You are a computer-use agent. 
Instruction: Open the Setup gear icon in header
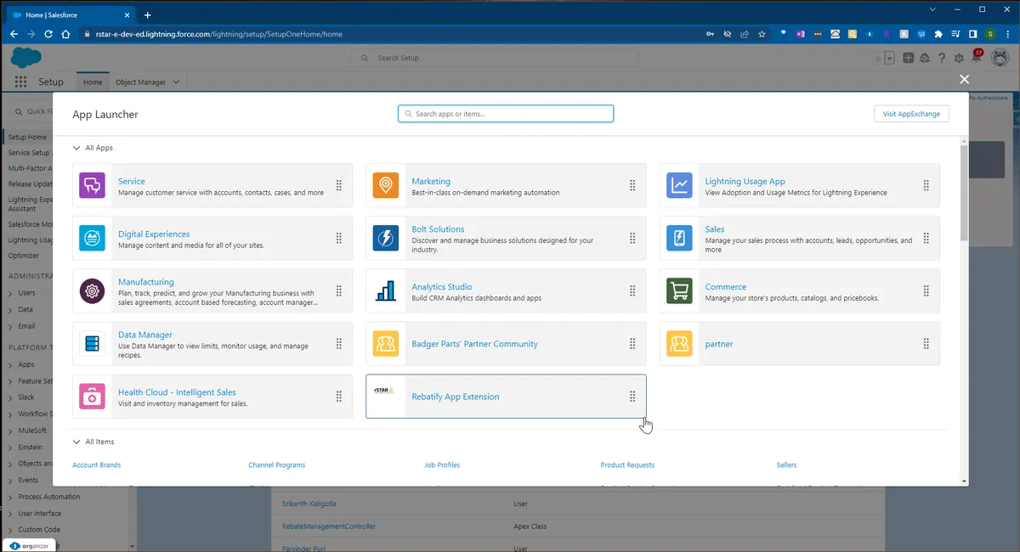[x=959, y=58]
